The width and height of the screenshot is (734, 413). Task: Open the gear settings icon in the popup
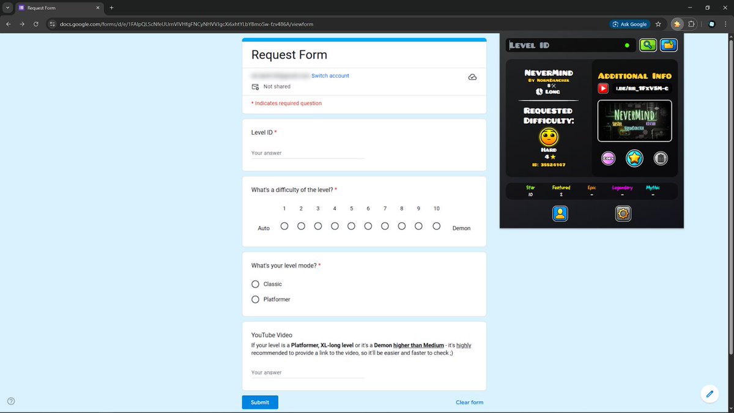[x=623, y=213]
